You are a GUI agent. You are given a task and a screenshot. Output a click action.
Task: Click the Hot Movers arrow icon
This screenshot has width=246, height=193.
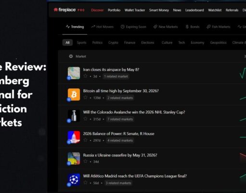click(93, 27)
